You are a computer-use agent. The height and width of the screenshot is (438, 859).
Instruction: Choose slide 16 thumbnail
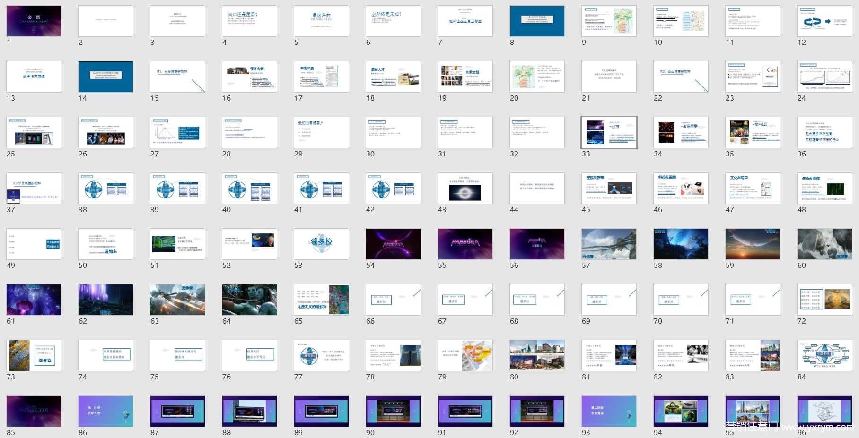(x=249, y=77)
